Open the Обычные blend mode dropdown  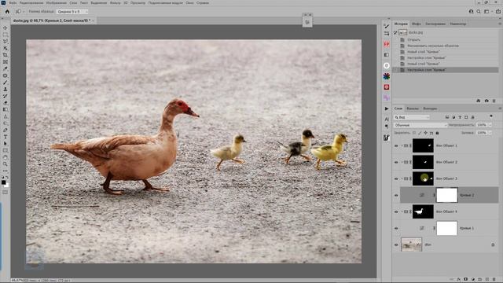pos(420,125)
